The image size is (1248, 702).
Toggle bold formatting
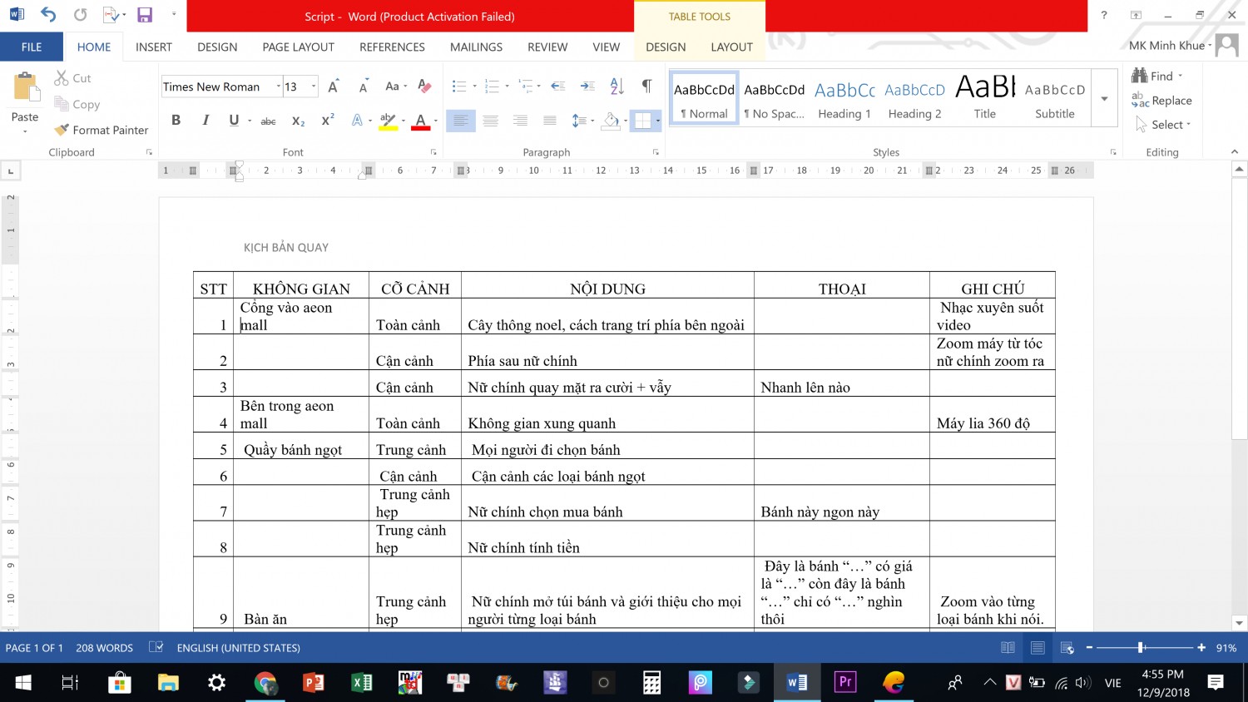click(x=176, y=121)
